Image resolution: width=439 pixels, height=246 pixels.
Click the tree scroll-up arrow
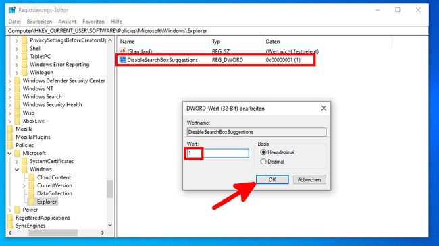pos(110,40)
